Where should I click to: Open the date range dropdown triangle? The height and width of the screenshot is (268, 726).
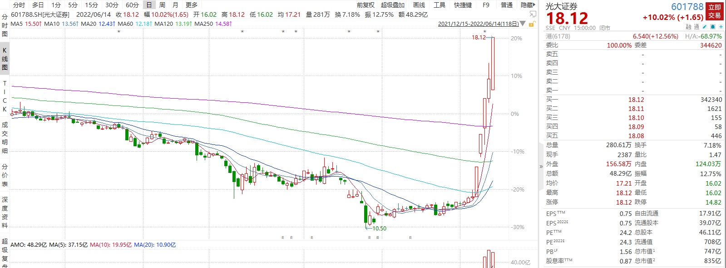523,24
